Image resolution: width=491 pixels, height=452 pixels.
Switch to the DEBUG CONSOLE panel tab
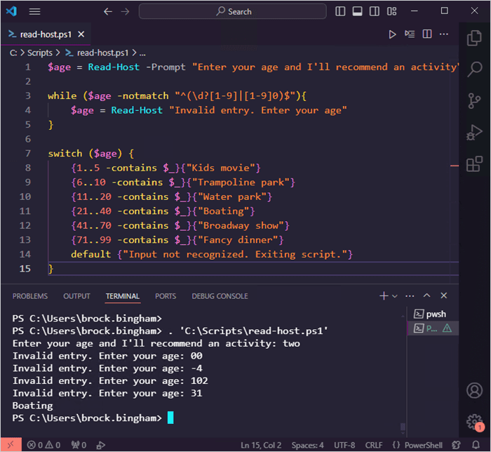click(x=220, y=296)
